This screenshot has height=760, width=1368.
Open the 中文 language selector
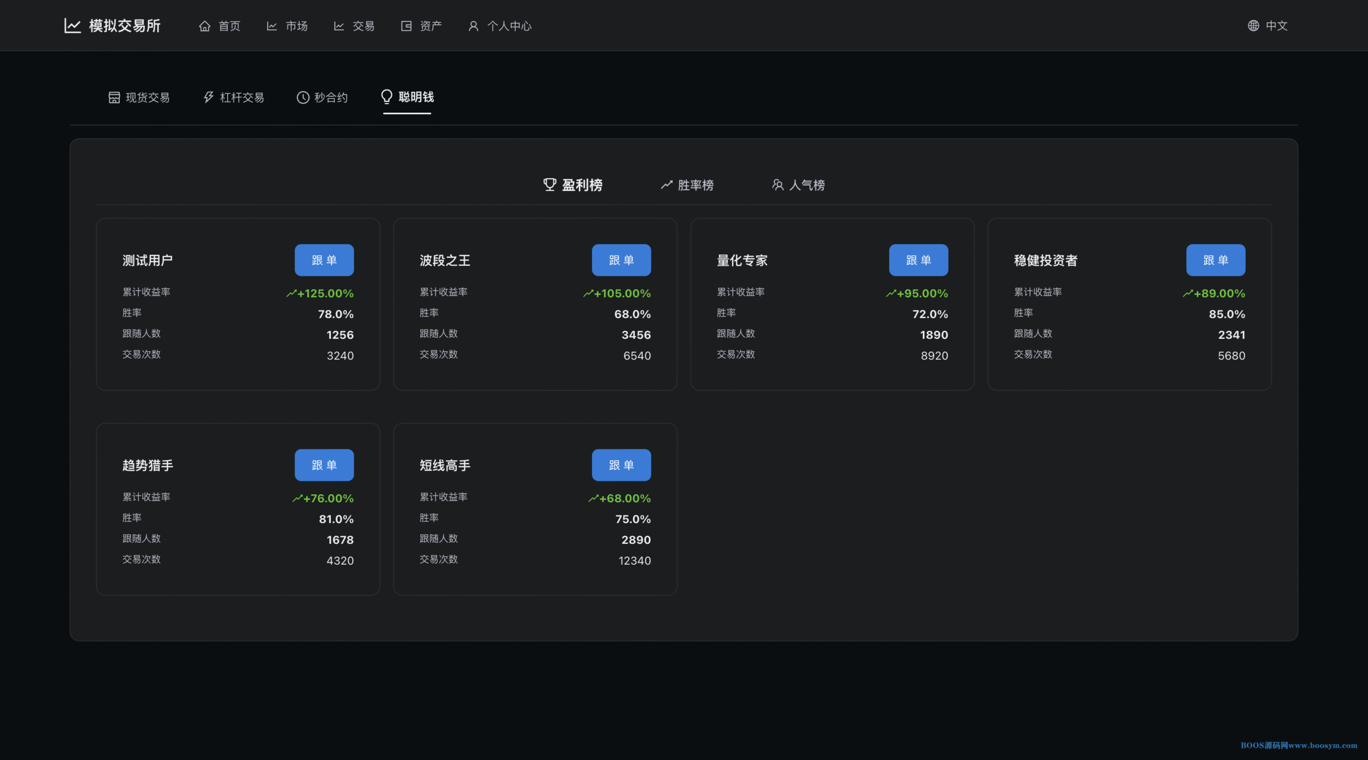(x=1276, y=26)
